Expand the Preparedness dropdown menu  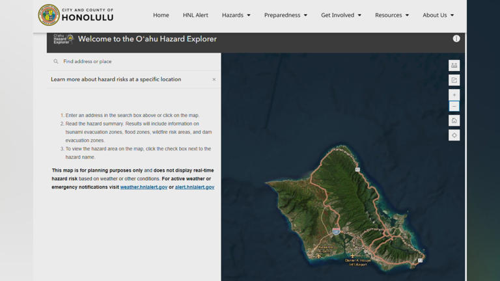pyautogui.click(x=286, y=15)
